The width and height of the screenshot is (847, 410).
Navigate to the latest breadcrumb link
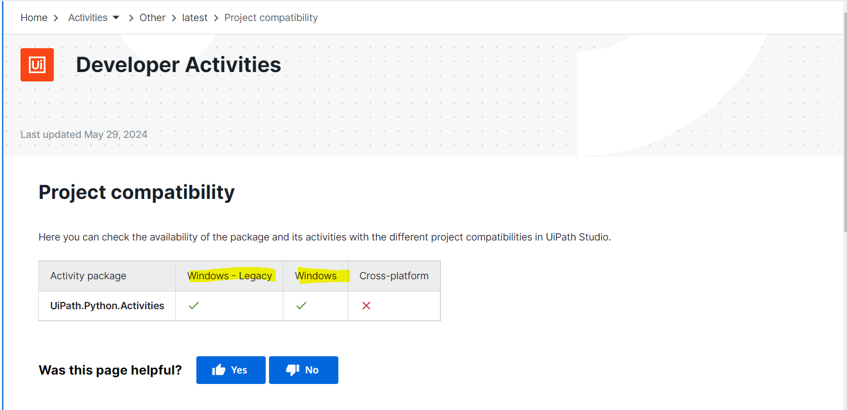pos(195,18)
